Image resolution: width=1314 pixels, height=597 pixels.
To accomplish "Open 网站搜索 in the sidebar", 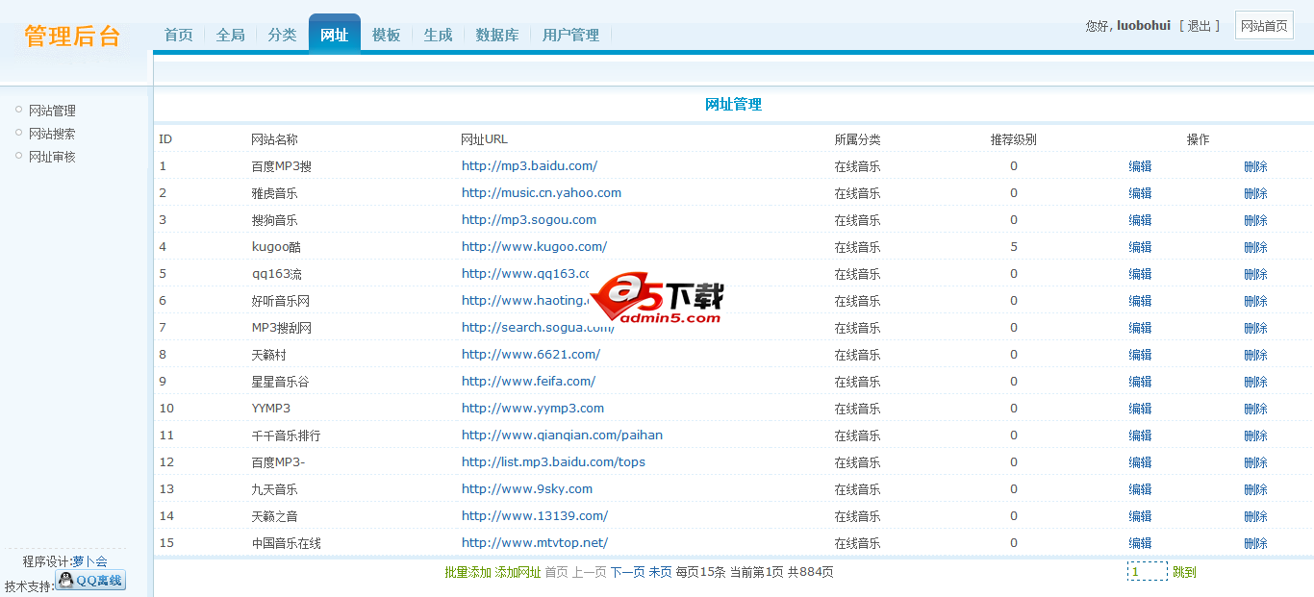I will 52,134.
